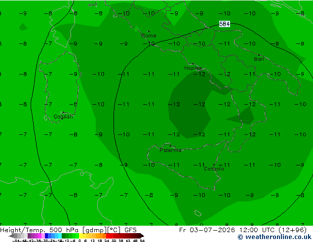This screenshot has height=242, width=313.
Task: Click the Rome city label
Action: coord(149,36)
